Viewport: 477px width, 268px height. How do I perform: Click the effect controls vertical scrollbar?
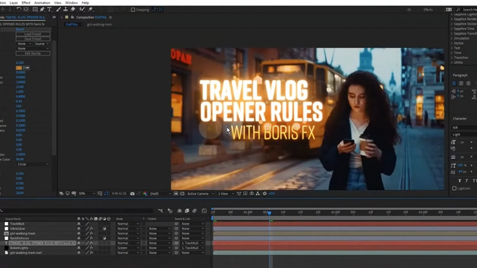pos(54,97)
